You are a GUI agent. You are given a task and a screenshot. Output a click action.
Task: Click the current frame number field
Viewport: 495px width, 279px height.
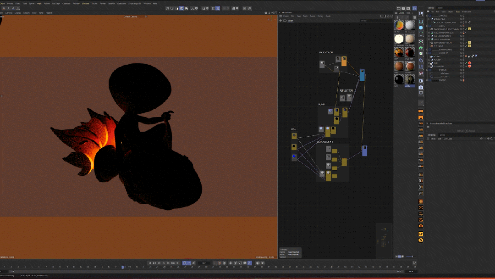click(204, 263)
